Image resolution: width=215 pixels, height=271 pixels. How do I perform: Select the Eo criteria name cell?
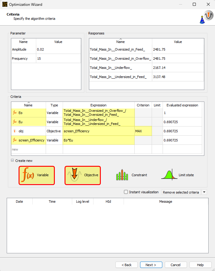coord(29,113)
